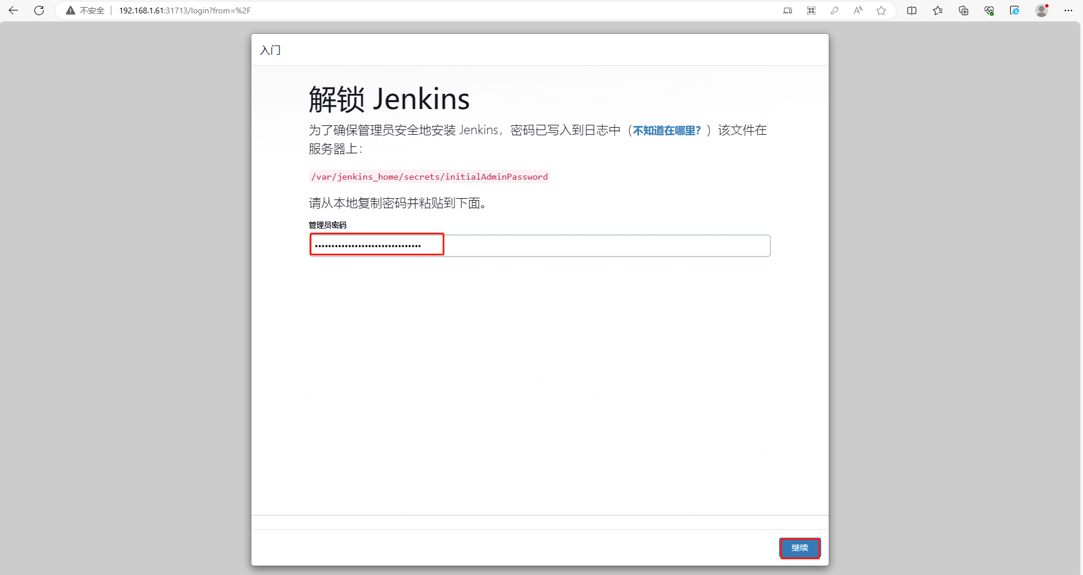Go back using the browser back arrow
This screenshot has width=1083, height=575.
point(13,10)
